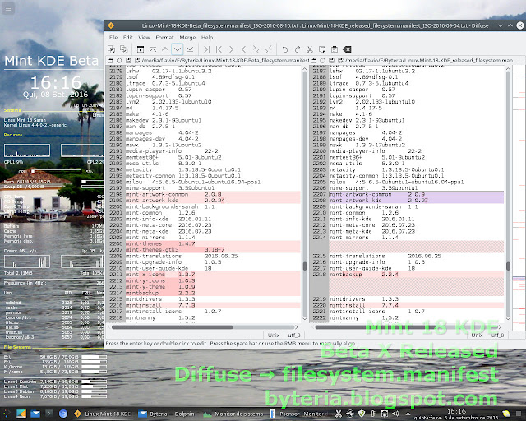Click the Clear Edits icon

(x=347, y=49)
